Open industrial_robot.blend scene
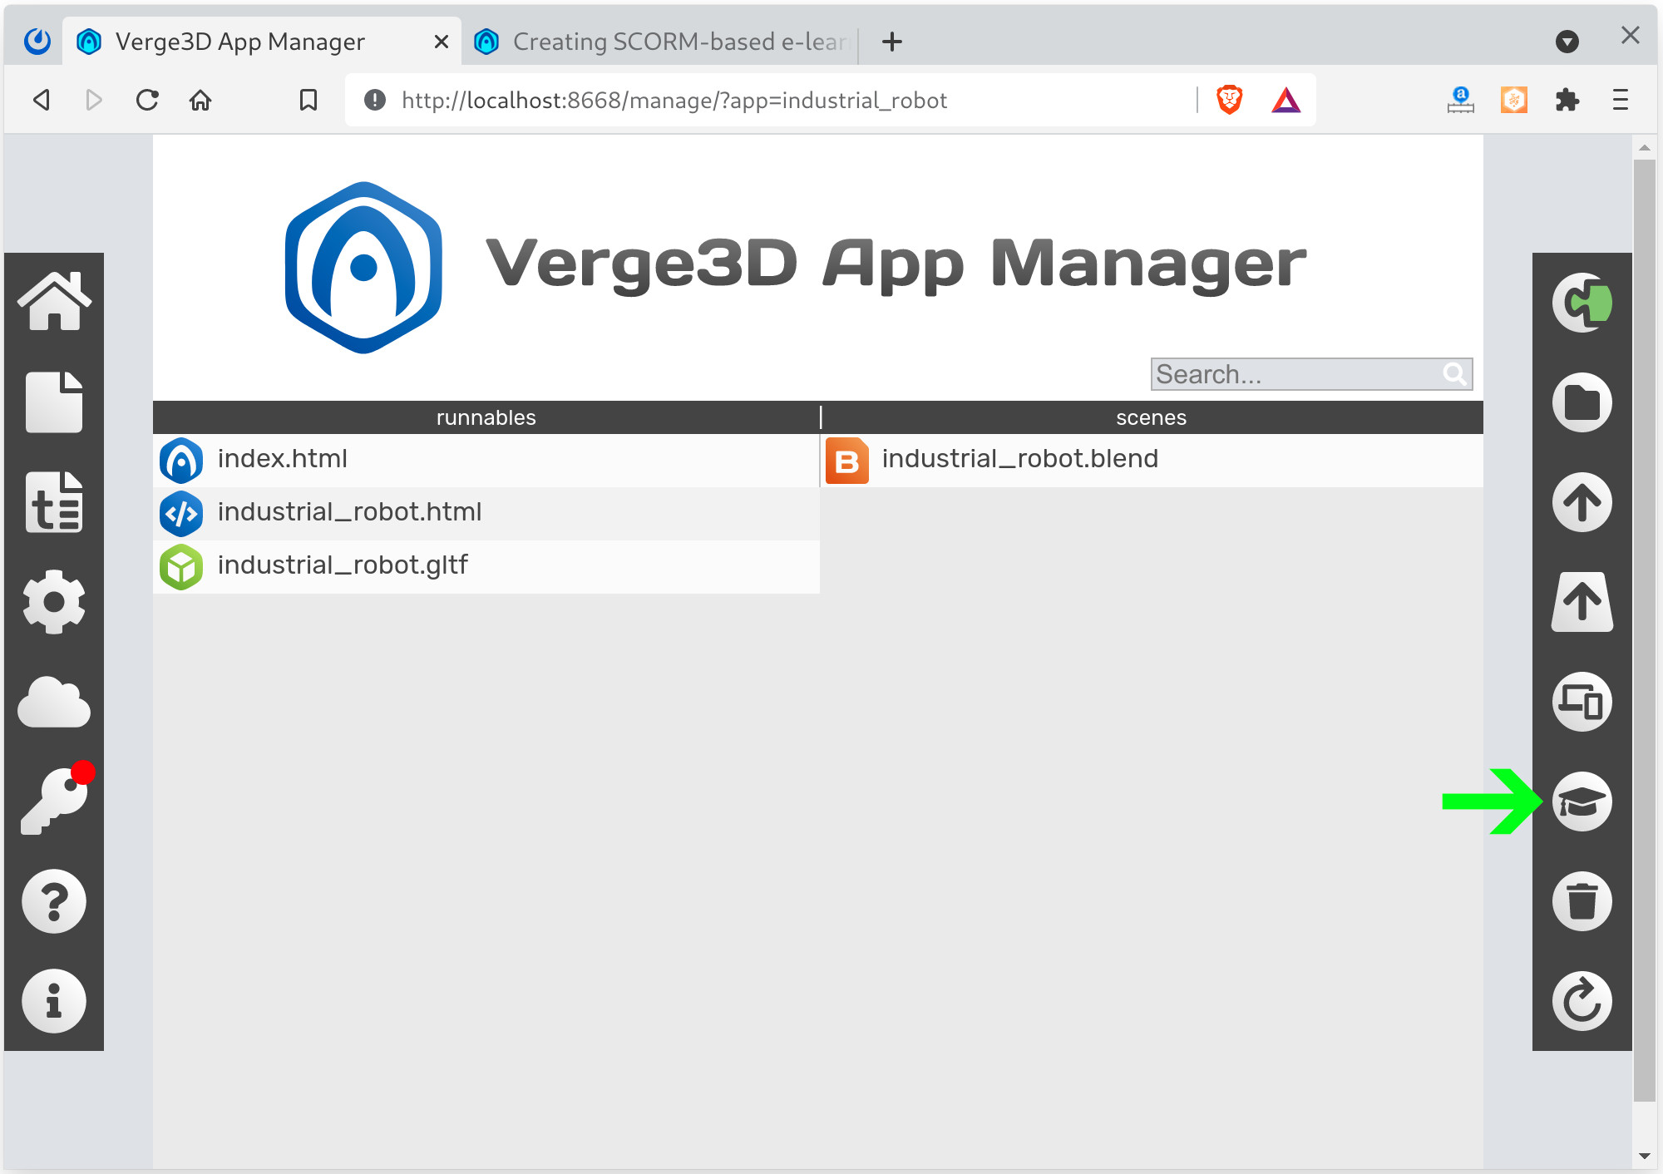 (1152, 460)
